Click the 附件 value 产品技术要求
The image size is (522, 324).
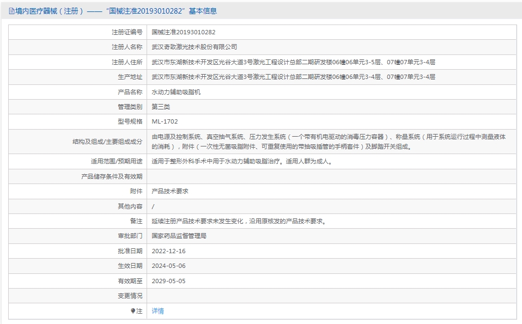click(170, 191)
